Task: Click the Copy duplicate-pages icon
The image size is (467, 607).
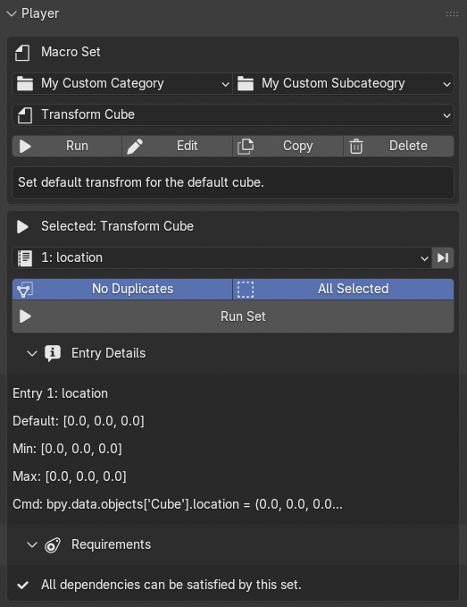Action: tap(246, 147)
